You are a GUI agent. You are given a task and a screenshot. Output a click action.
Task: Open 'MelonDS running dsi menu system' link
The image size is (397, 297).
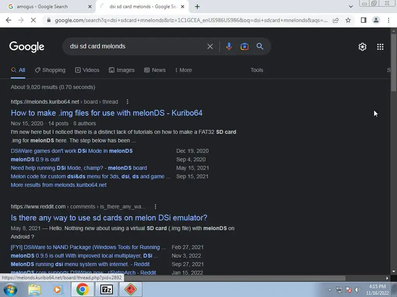pyautogui.click(x=80, y=265)
